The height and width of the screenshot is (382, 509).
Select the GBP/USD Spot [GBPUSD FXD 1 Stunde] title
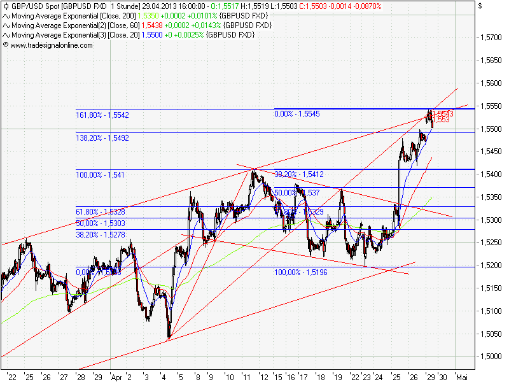pos(76,6)
